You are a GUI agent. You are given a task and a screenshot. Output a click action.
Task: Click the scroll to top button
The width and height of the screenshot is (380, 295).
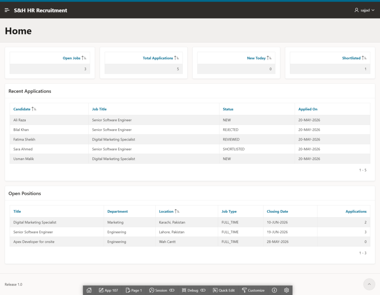(369, 284)
